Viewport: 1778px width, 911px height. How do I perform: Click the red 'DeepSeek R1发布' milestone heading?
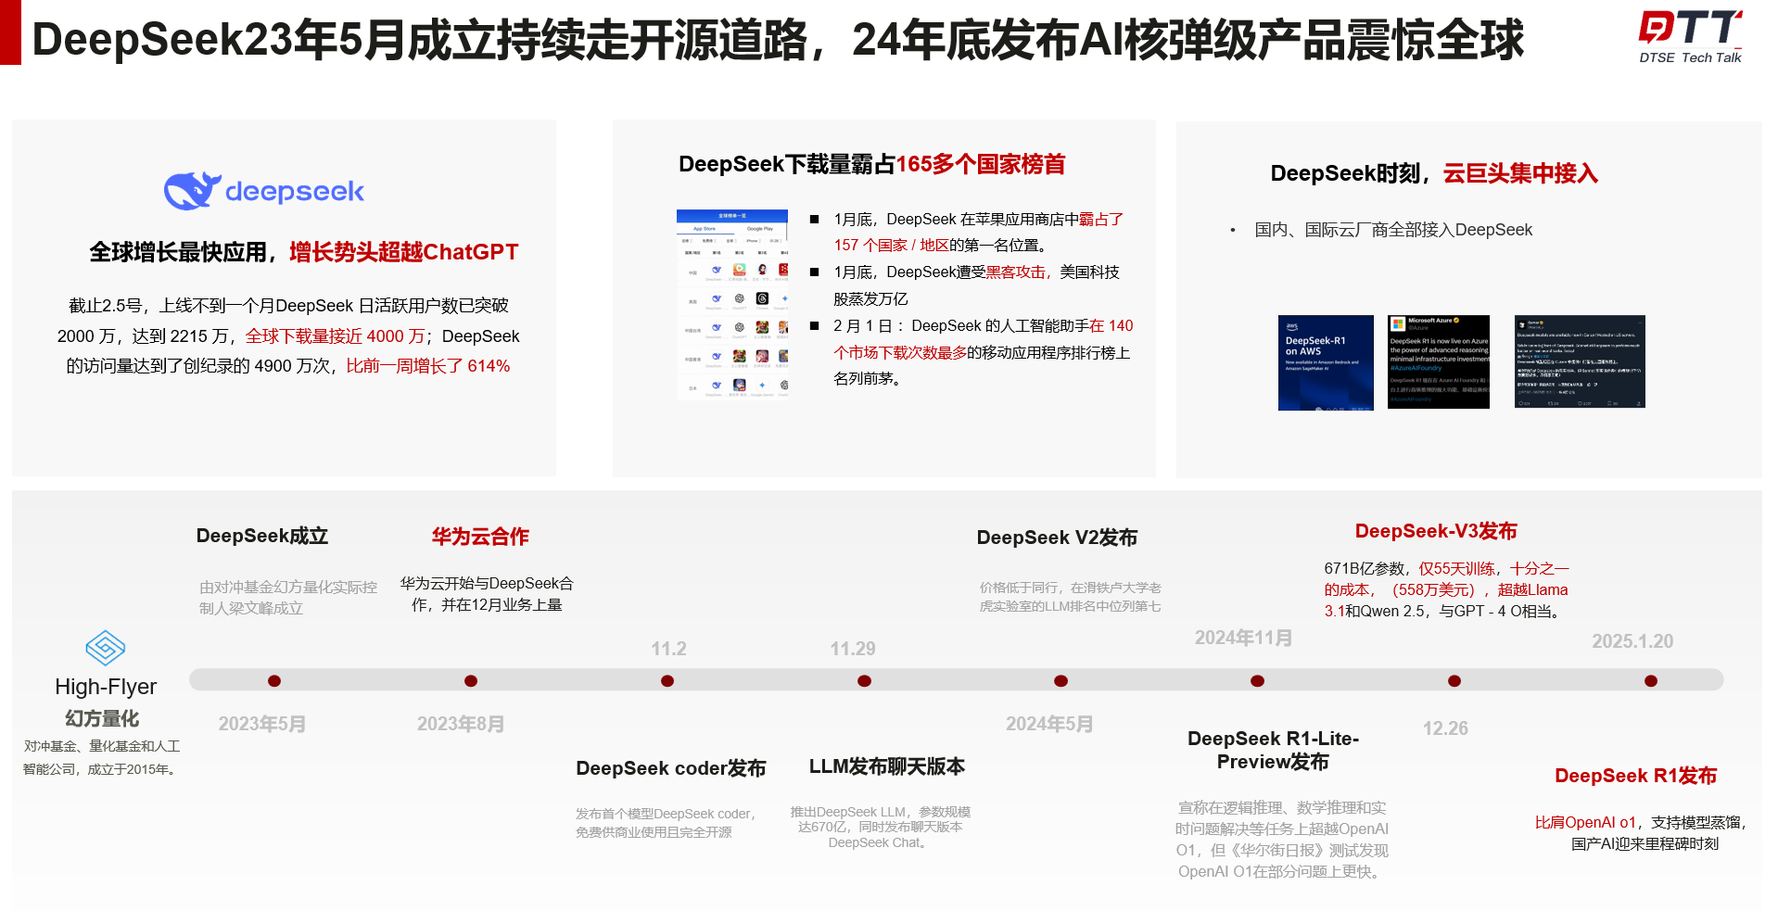(x=1636, y=776)
